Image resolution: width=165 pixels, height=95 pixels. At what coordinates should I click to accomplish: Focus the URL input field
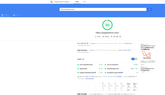(x=103, y=9)
